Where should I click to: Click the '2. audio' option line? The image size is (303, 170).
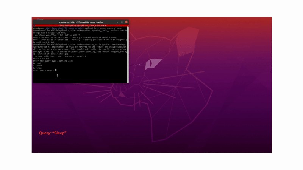click(x=37, y=65)
